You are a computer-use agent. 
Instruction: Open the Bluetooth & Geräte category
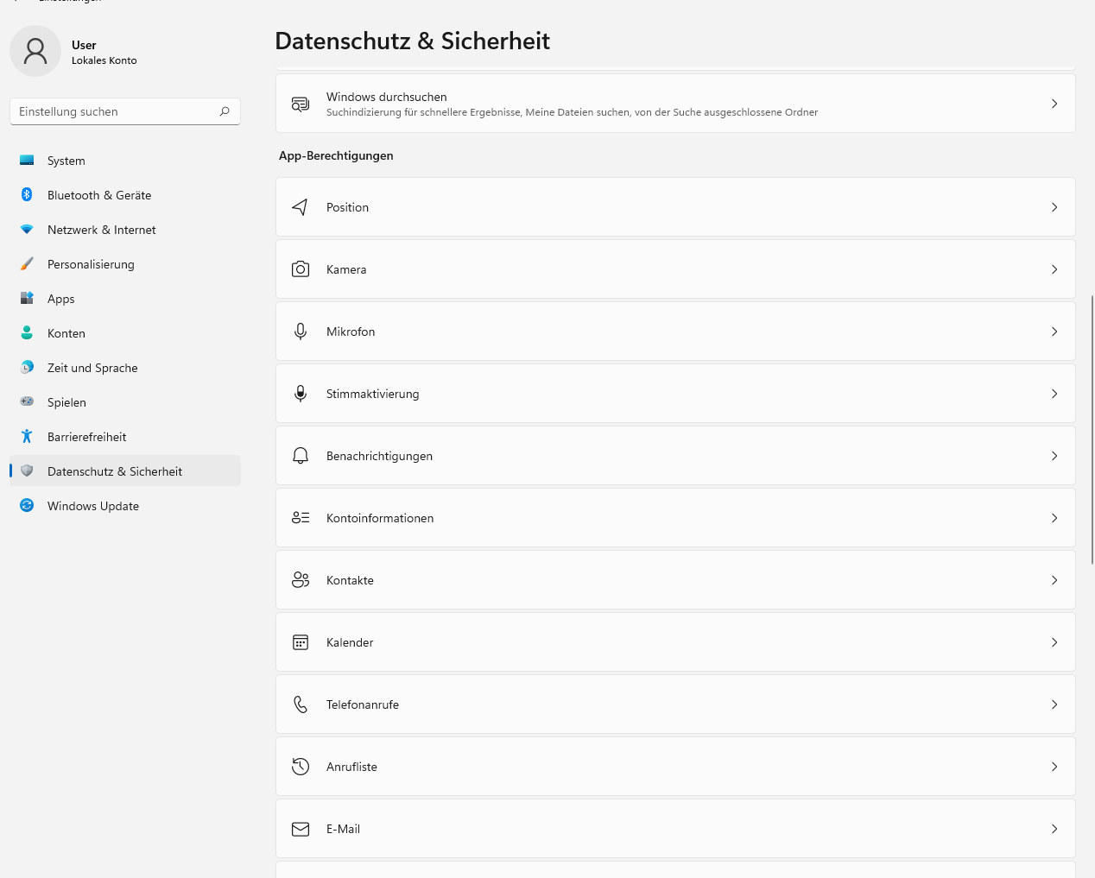click(x=98, y=195)
